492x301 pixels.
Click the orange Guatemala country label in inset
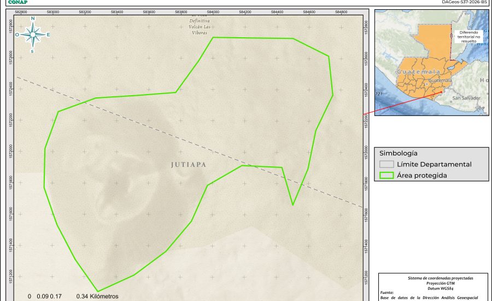tap(418, 72)
